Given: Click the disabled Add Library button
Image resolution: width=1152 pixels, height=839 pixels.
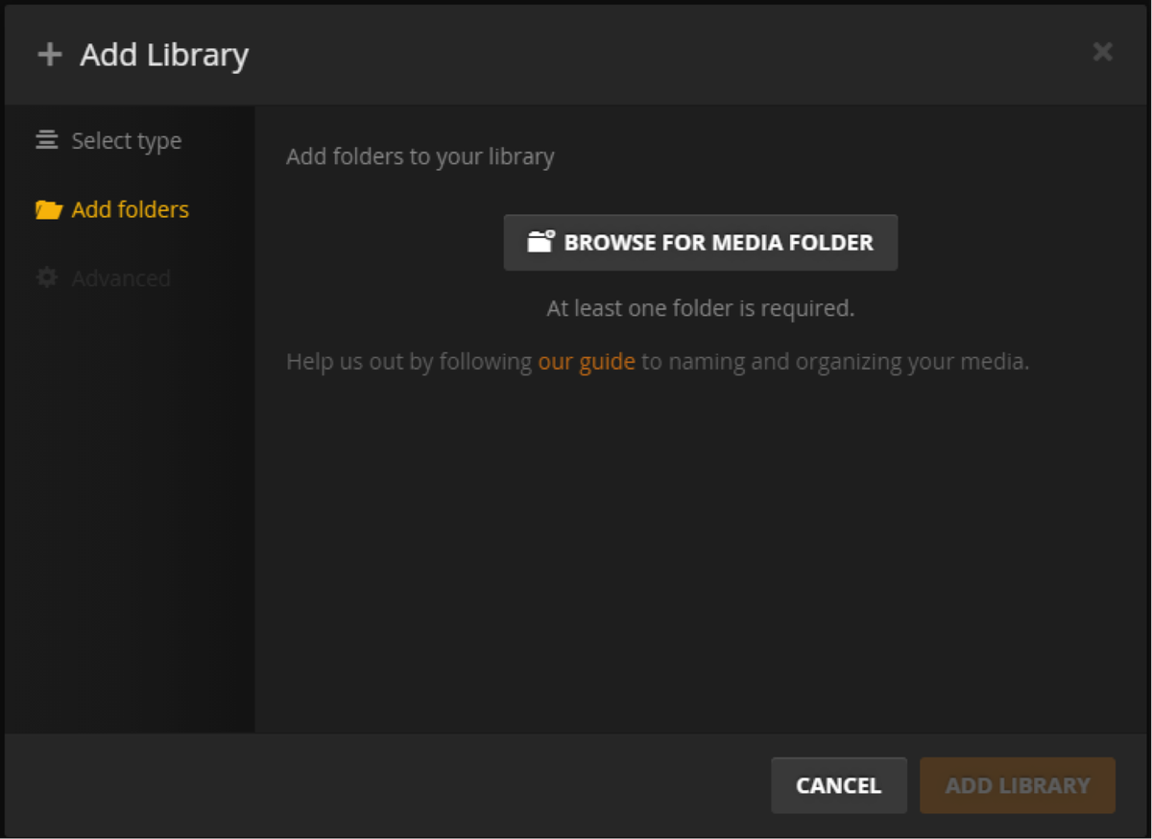Looking at the screenshot, I should point(1017,784).
